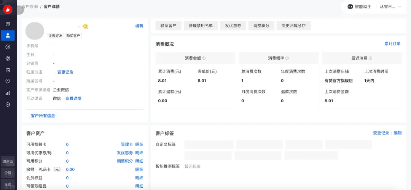Open the smiley face sidebar icon
Viewport: 411px width, 190px height.
pyautogui.click(x=8, y=47)
